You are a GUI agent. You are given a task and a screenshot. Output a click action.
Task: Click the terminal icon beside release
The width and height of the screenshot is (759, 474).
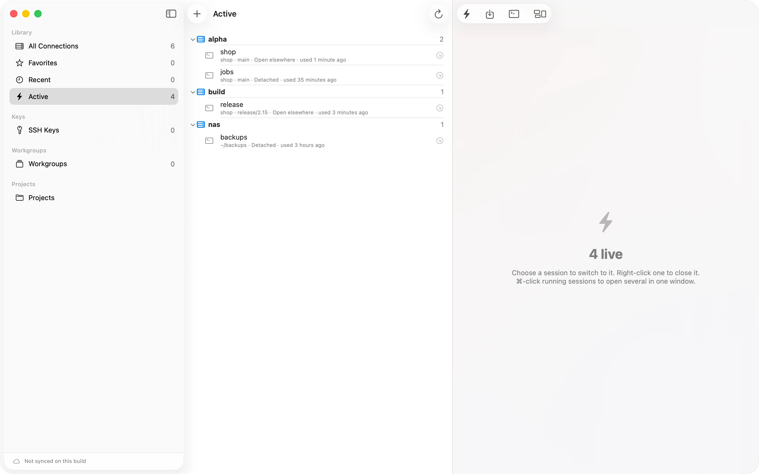click(x=209, y=108)
